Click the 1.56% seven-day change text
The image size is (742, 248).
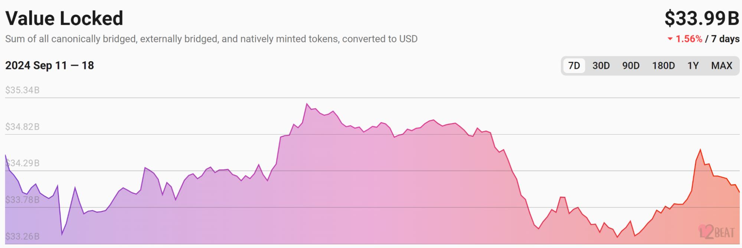pos(689,39)
